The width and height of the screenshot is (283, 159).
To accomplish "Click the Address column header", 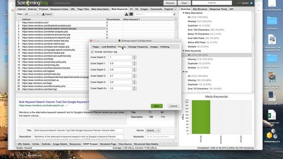I will [x=63, y=19].
